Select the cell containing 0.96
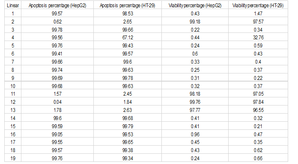This screenshot has height=164, width=298. pos(195,134)
